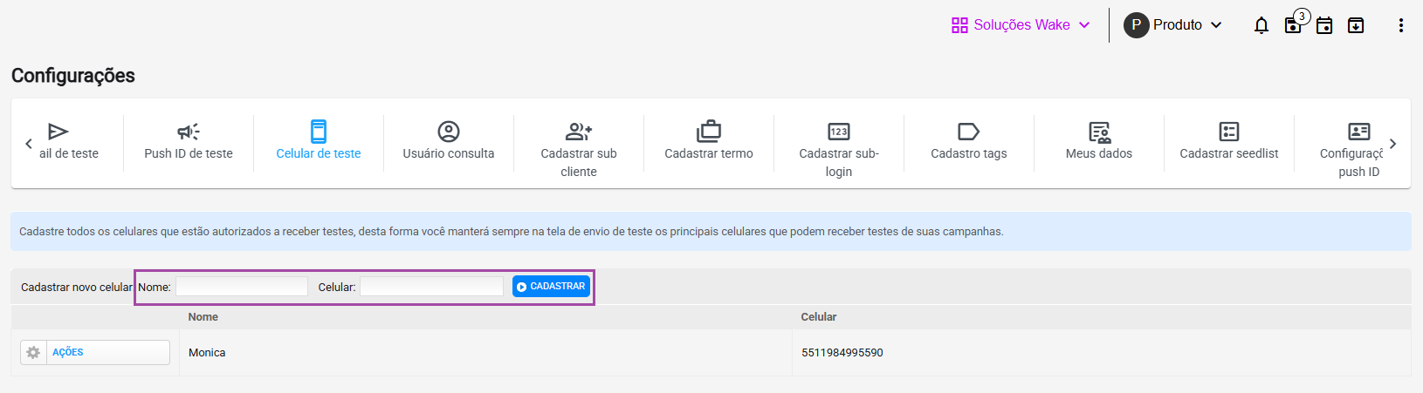Click the CADASTRAR button
Screen dimensions: 1423x393
551,287
